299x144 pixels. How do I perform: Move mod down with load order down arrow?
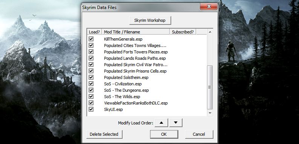(176, 123)
